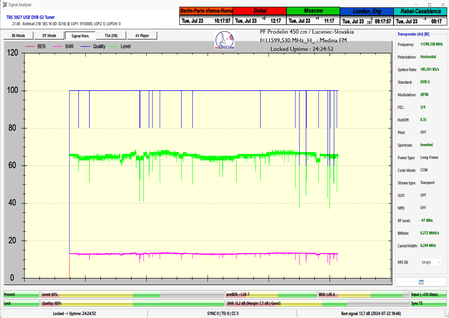
Task: Click the green Present status indicator
Action: click(x=21, y=294)
